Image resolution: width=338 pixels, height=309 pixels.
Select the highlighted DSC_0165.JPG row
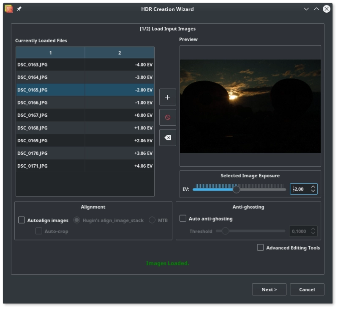(x=85, y=90)
